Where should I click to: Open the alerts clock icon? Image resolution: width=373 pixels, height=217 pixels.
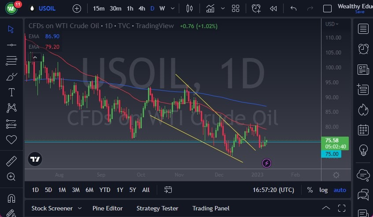pyautogui.click(x=363, y=49)
